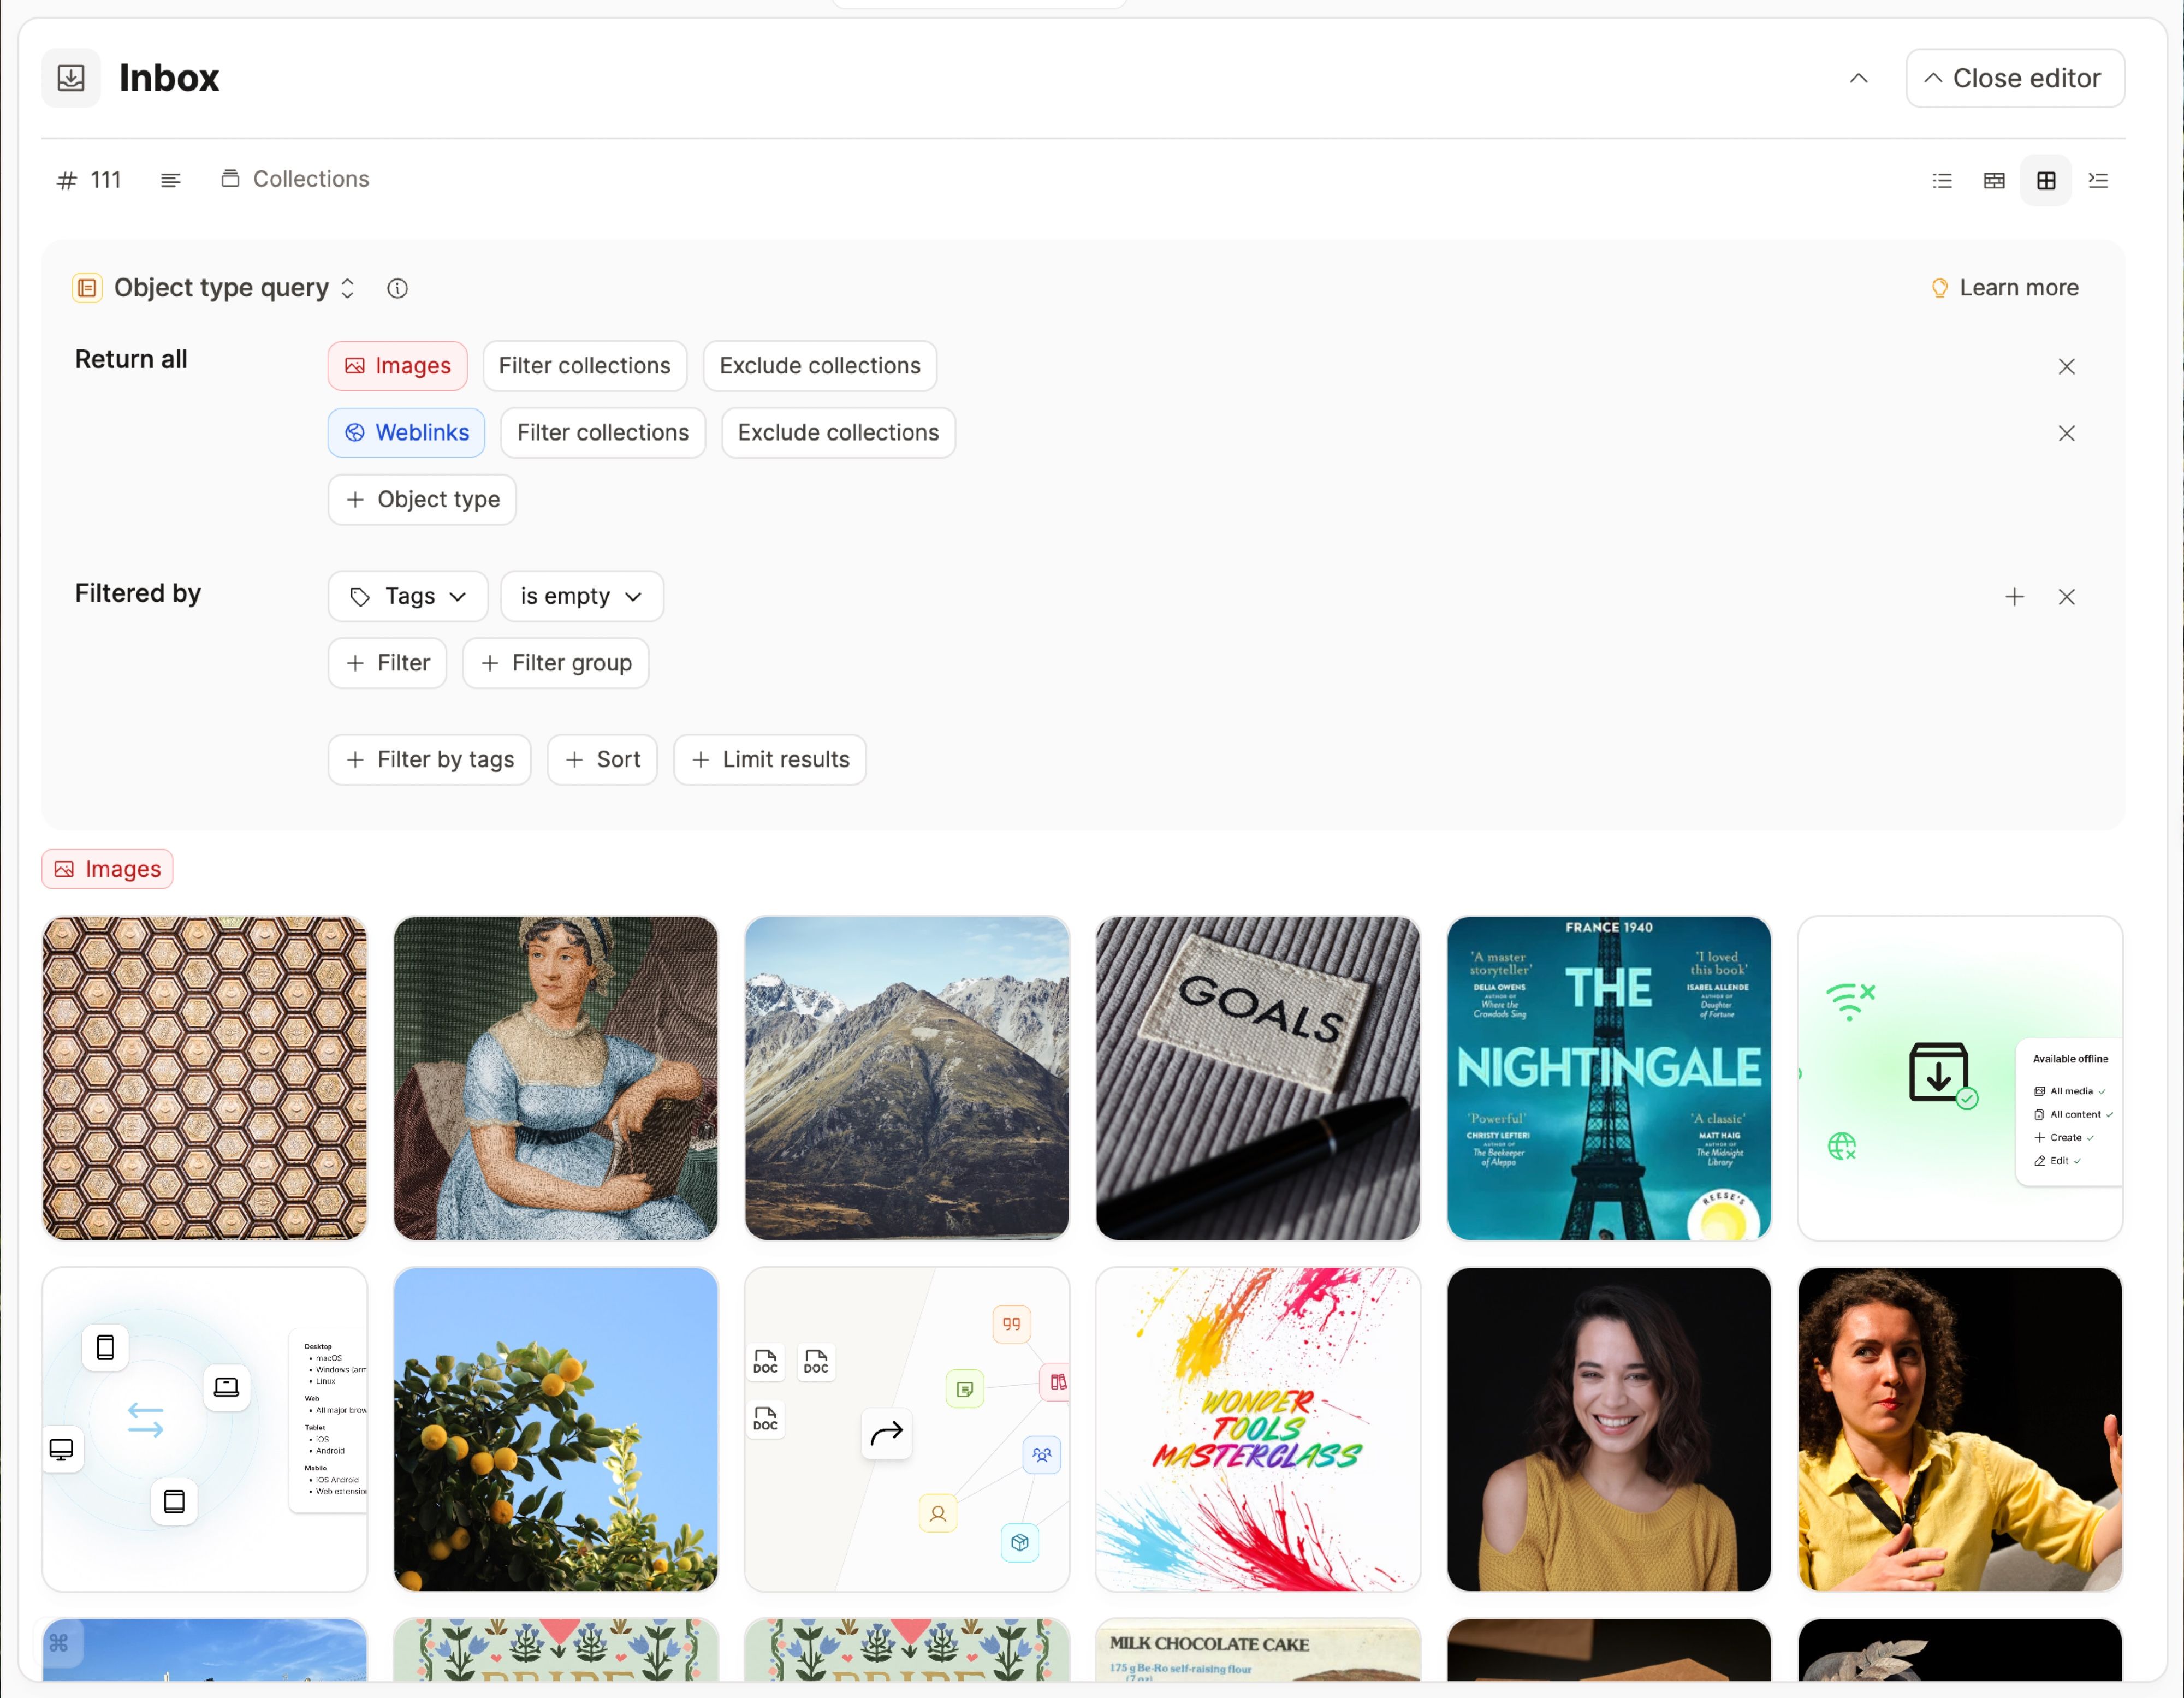Click the Inbox download icon
Screen dimensions: 2184x1698
(70, 77)
